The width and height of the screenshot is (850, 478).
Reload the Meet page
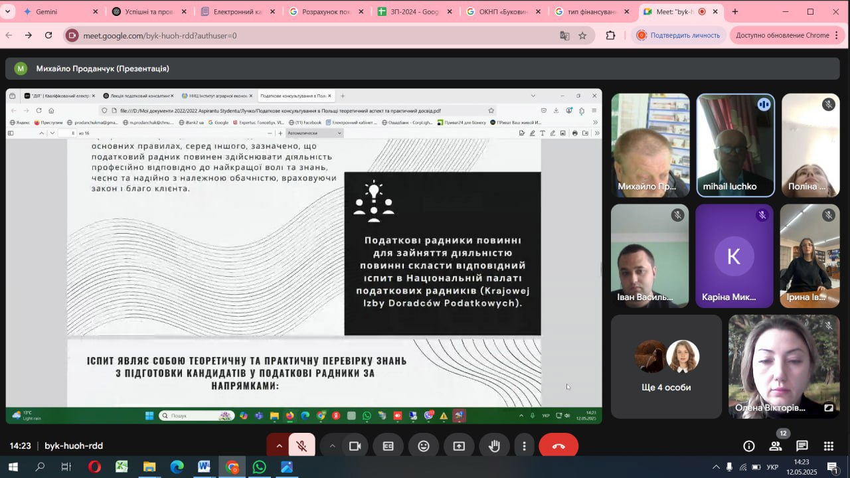click(x=48, y=35)
